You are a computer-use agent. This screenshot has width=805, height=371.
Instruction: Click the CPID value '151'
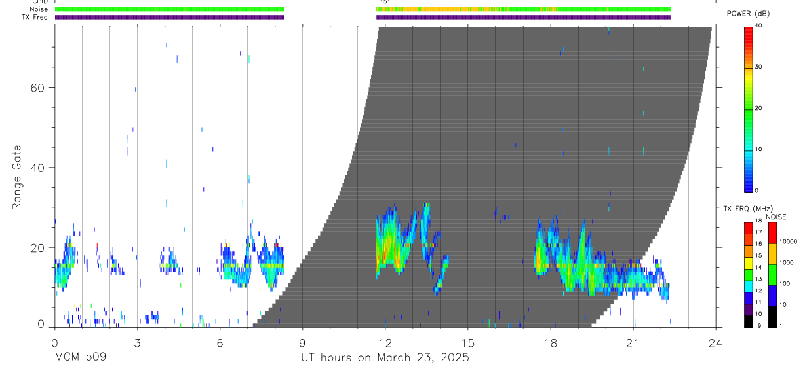coord(385,2)
